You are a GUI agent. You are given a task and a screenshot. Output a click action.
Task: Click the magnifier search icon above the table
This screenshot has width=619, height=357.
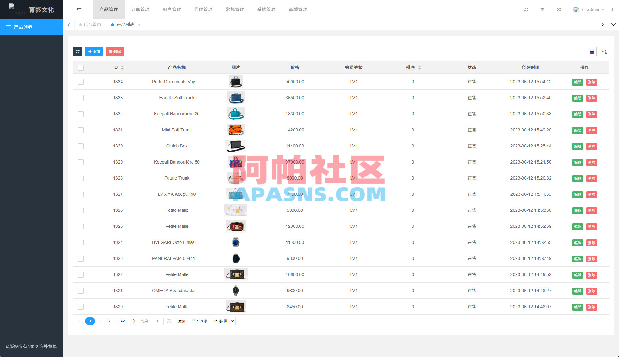pyautogui.click(x=604, y=52)
